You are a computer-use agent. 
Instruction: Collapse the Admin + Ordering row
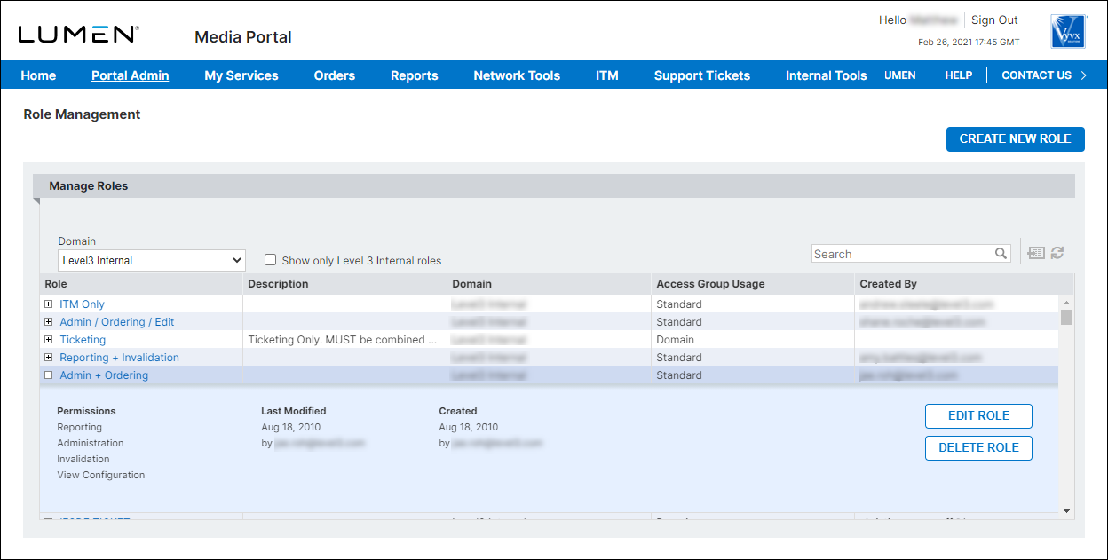click(49, 375)
